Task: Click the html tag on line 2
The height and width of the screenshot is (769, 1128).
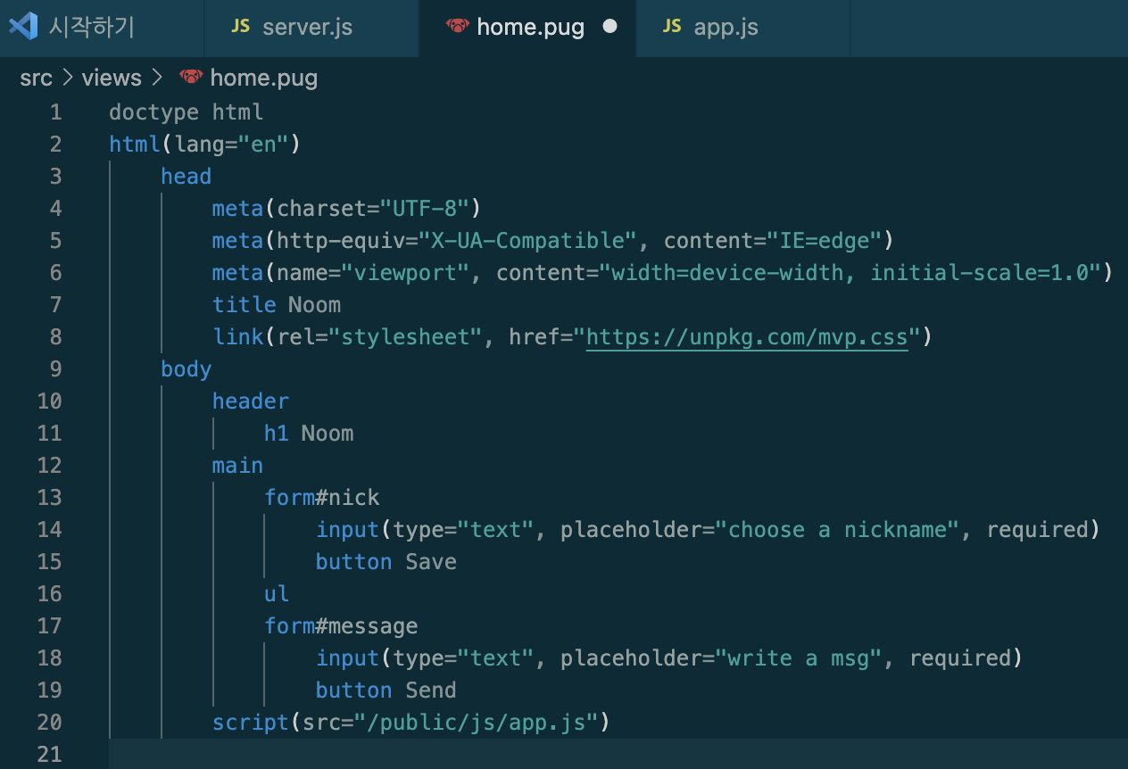Action: click(x=135, y=145)
